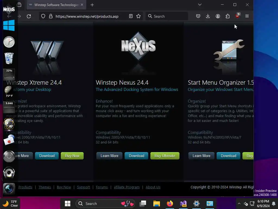The image size is (278, 209).
Task: Click the power button dock icon
Action: point(9,156)
